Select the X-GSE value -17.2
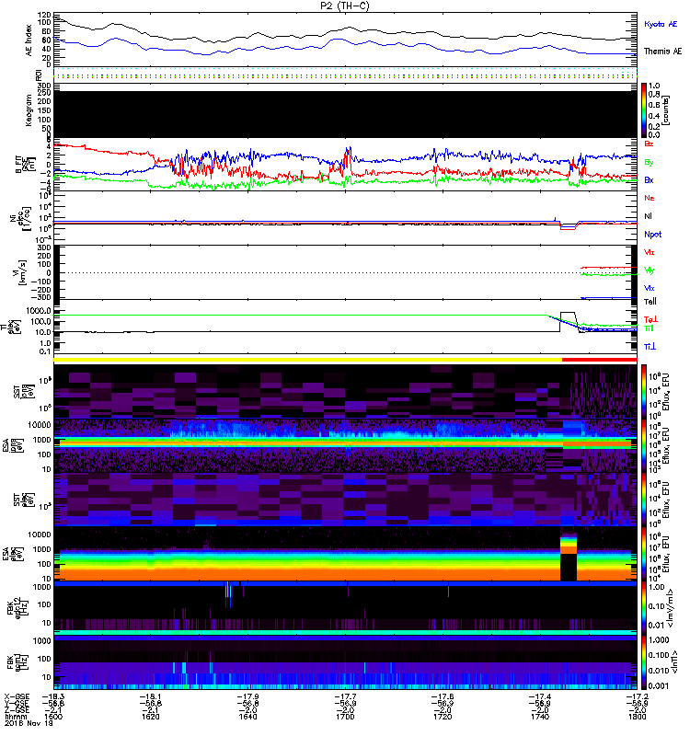Image resolution: width=690 pixels, height=736 pixels. tap(637, 696)
